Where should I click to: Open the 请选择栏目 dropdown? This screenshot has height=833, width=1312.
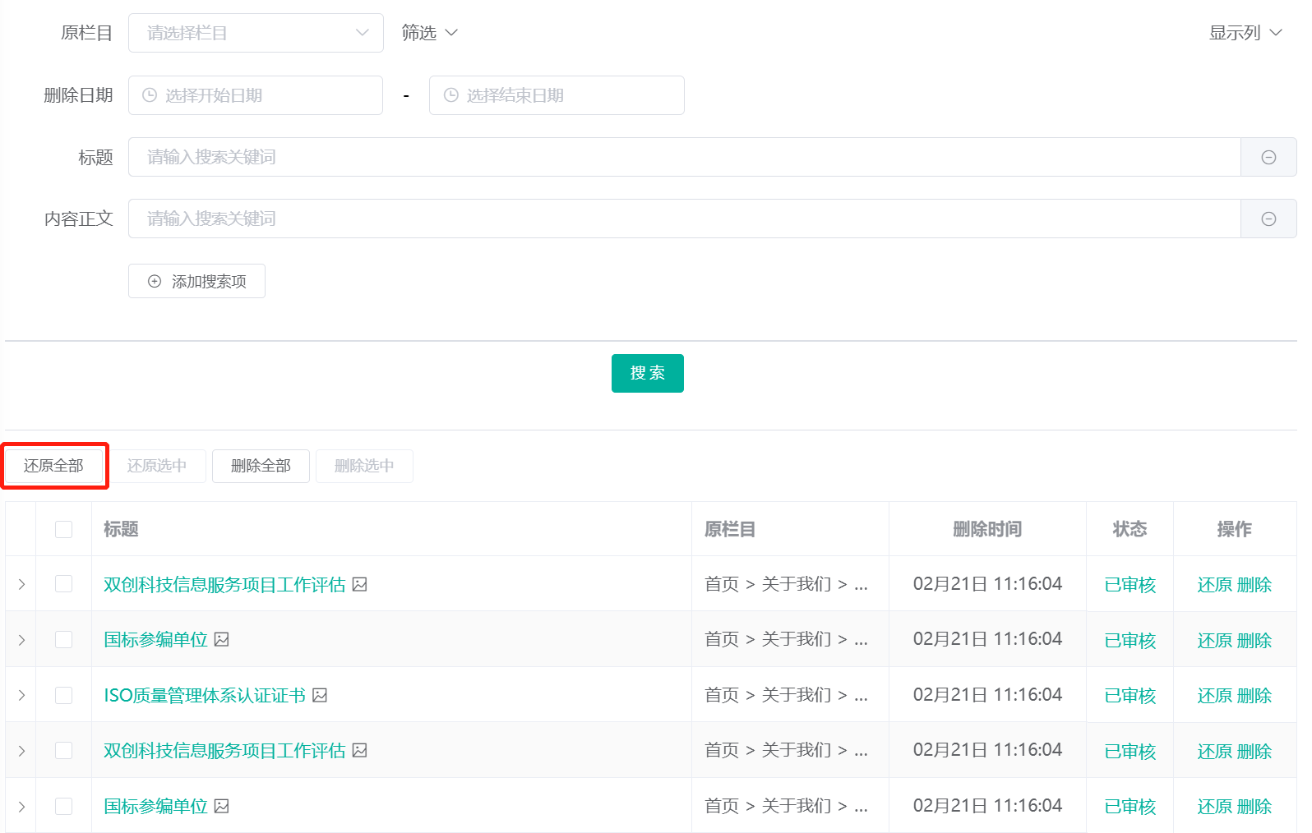tap(256, 33)
